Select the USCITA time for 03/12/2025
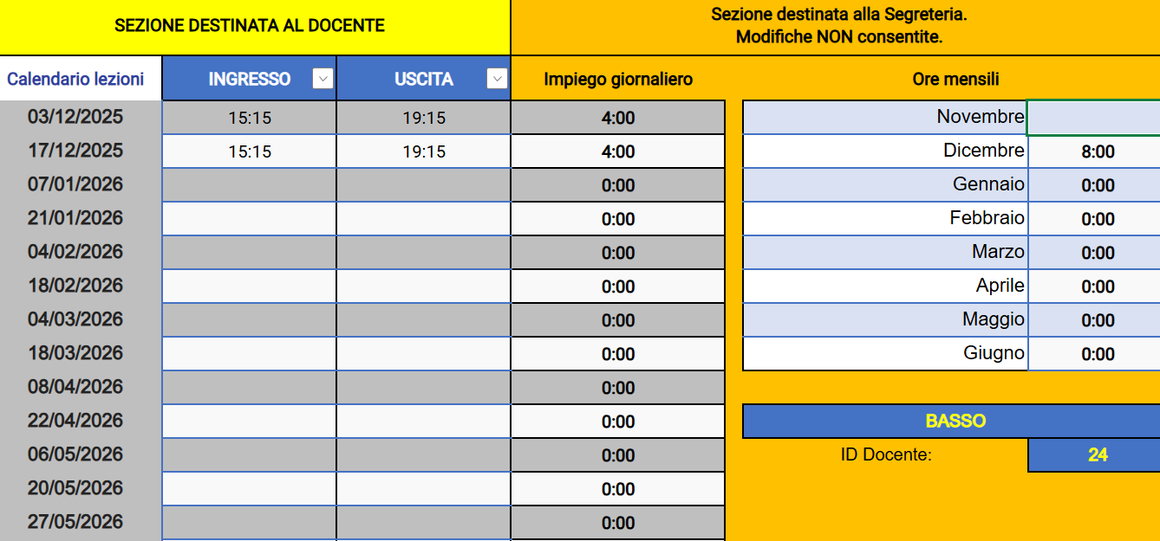Image resolution: width=1160 pixels, height=541 pixels. click(424, 118)
